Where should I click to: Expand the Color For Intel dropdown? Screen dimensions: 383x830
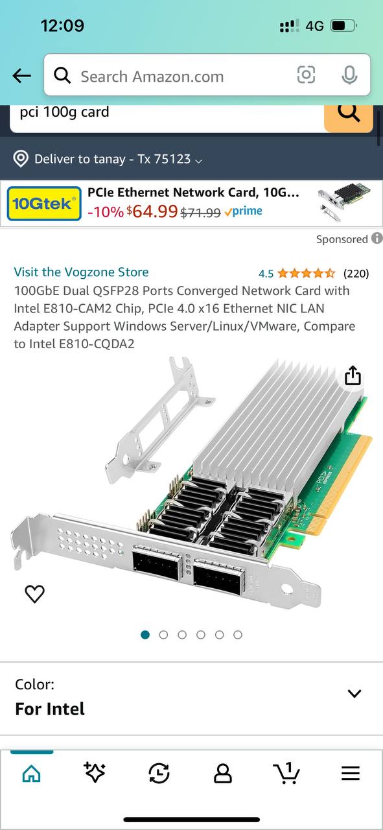point(191,698)
